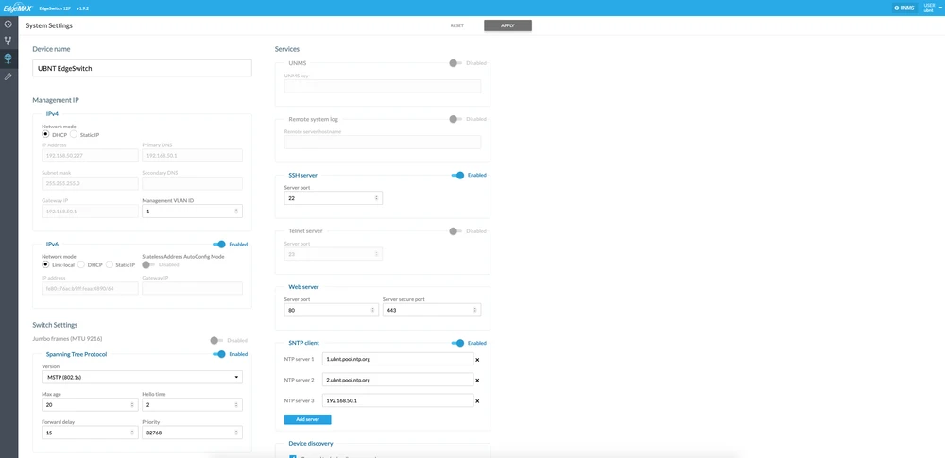
Task: Disable the SSH server toggle
Action: [458, 175]
